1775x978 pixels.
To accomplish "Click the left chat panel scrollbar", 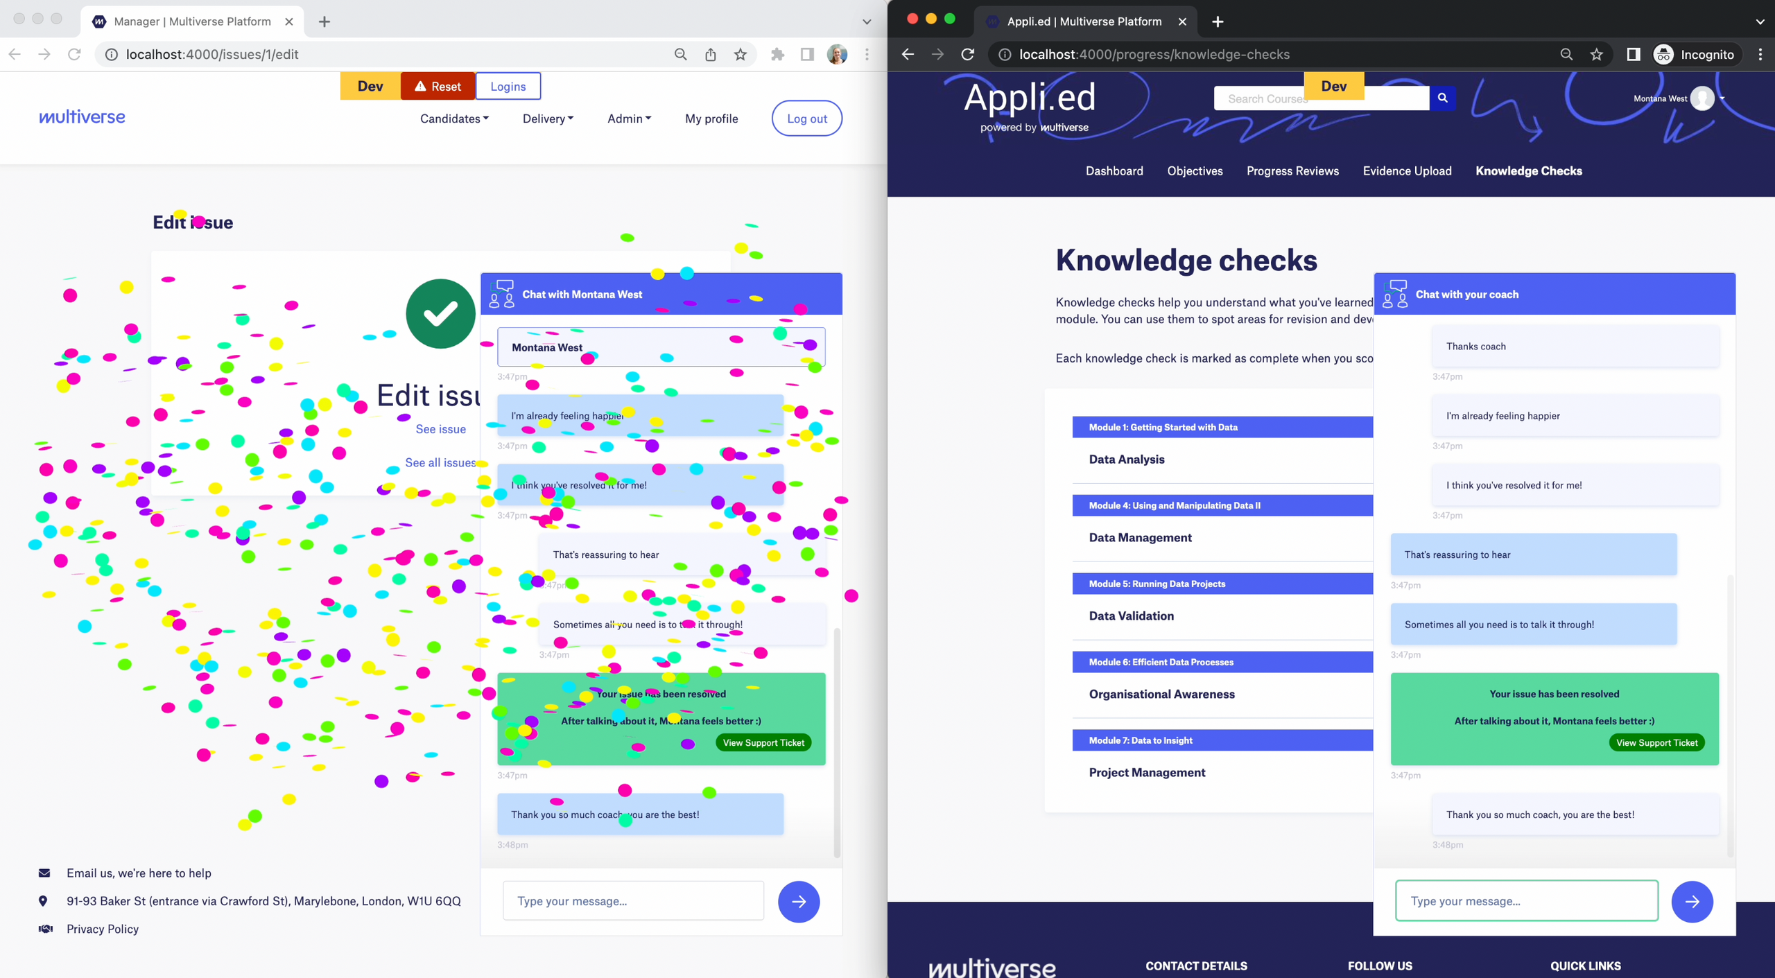I will point(837,742).
